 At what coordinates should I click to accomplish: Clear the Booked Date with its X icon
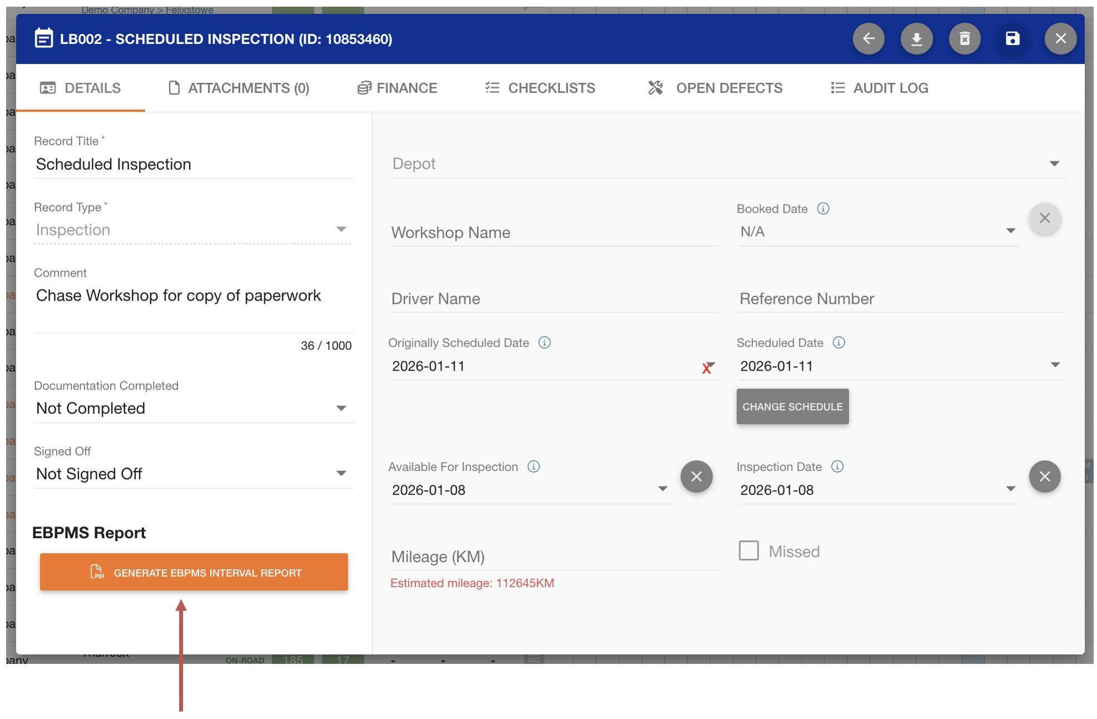[1045, 218]
